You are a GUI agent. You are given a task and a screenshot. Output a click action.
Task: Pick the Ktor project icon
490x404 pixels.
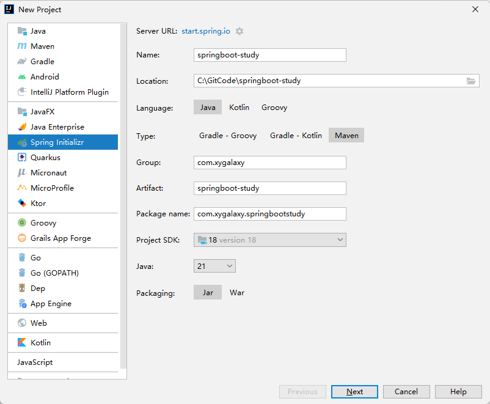(x=22, y=204)
